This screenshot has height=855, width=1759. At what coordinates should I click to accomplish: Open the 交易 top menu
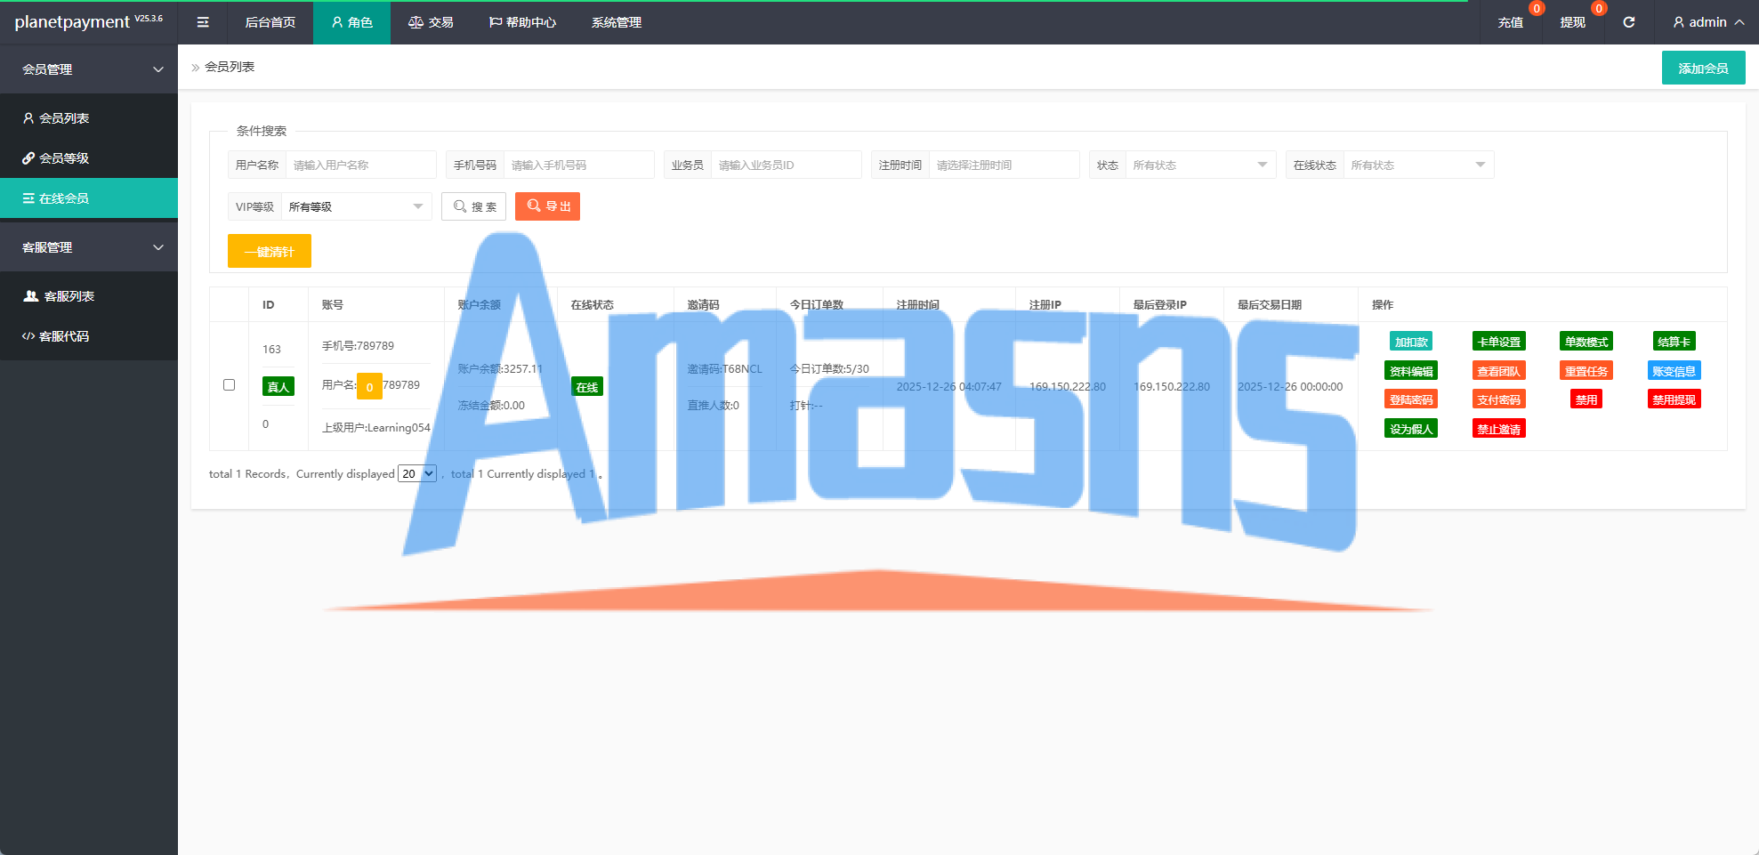click(431, 22)
